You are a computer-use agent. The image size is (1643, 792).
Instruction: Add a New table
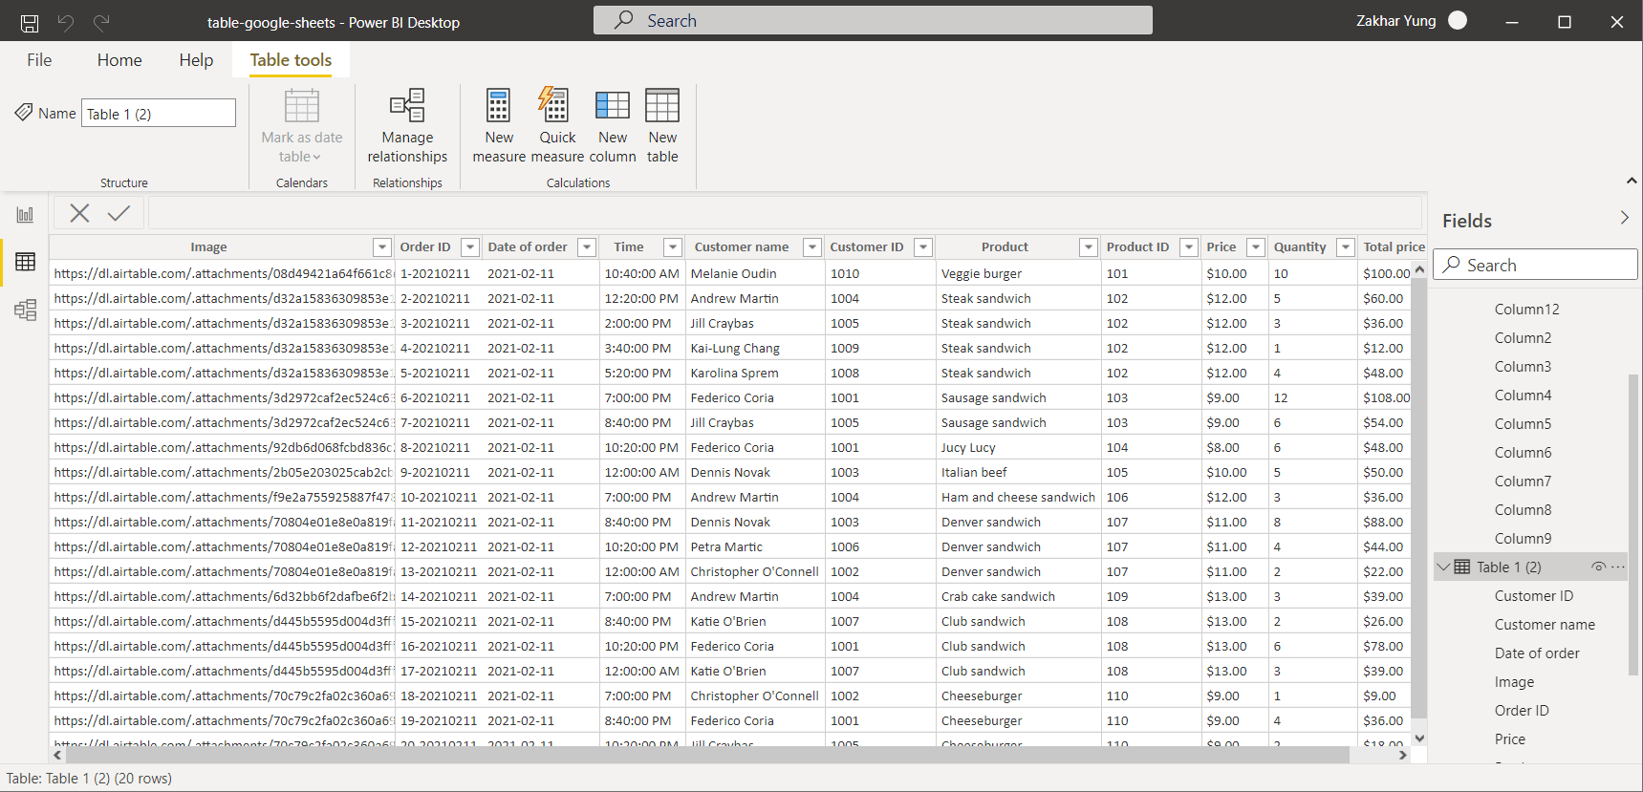(662, 126)
